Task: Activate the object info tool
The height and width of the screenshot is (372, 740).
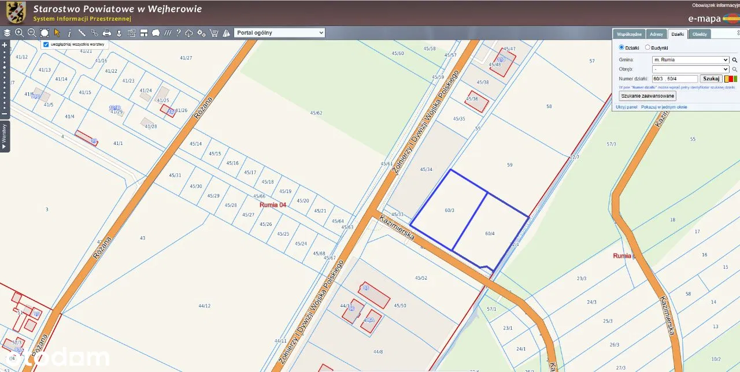Action: click(69, 33)
